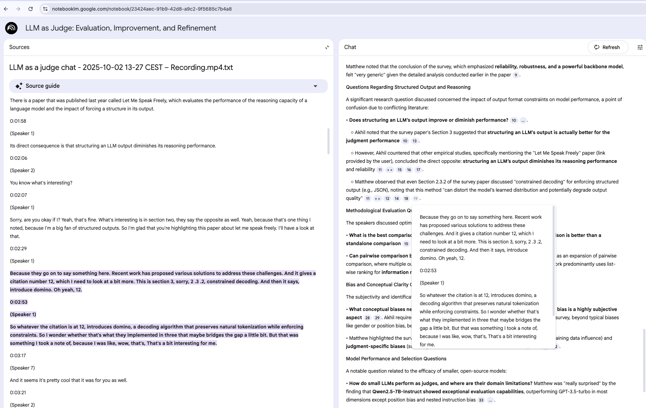
Task: Open citation 9 after 'earlier in the paper'
Action: coord(516,75)
